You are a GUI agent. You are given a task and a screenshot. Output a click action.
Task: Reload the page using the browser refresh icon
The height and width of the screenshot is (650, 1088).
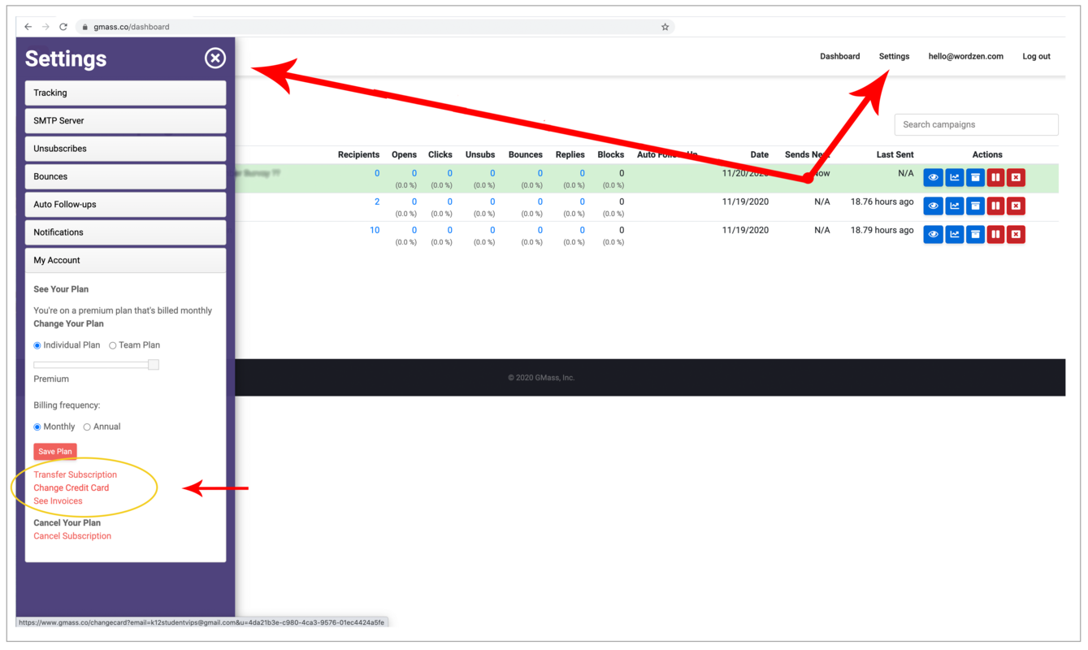[x=63, y=27]
